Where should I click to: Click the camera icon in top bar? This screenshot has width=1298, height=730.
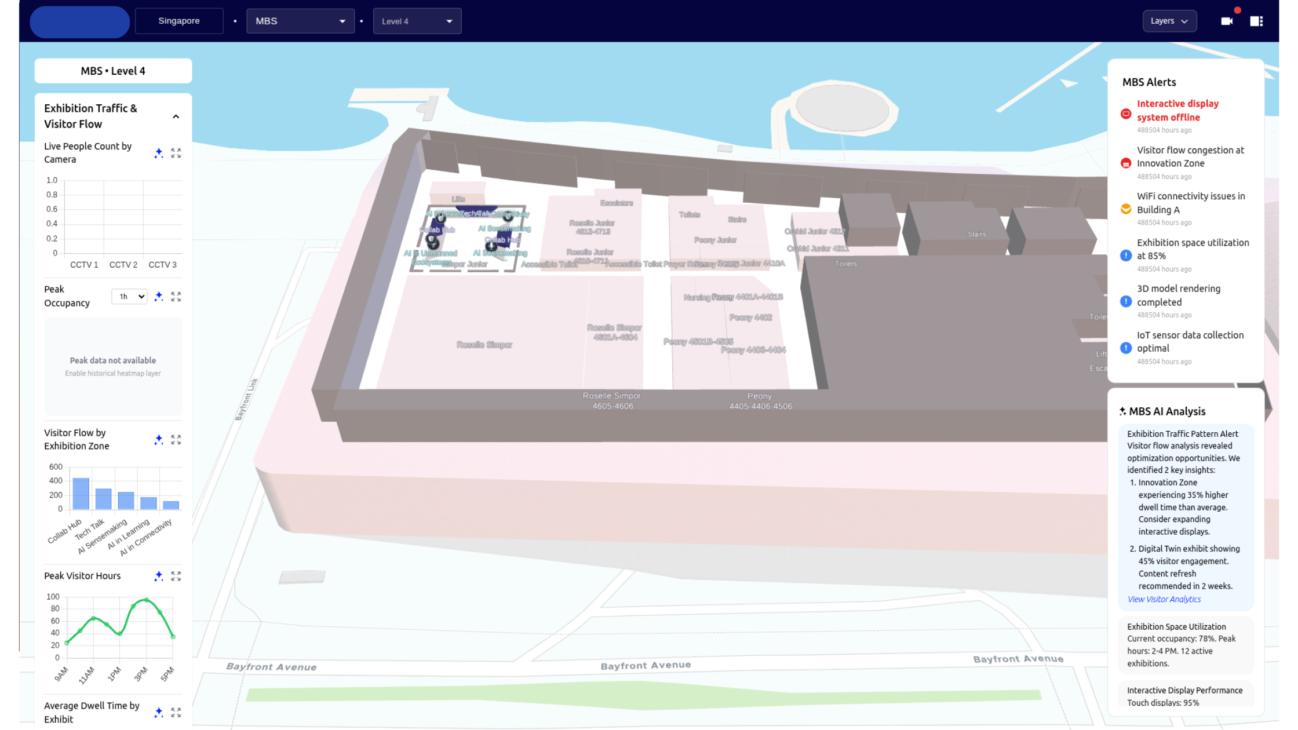[1227, 21]
